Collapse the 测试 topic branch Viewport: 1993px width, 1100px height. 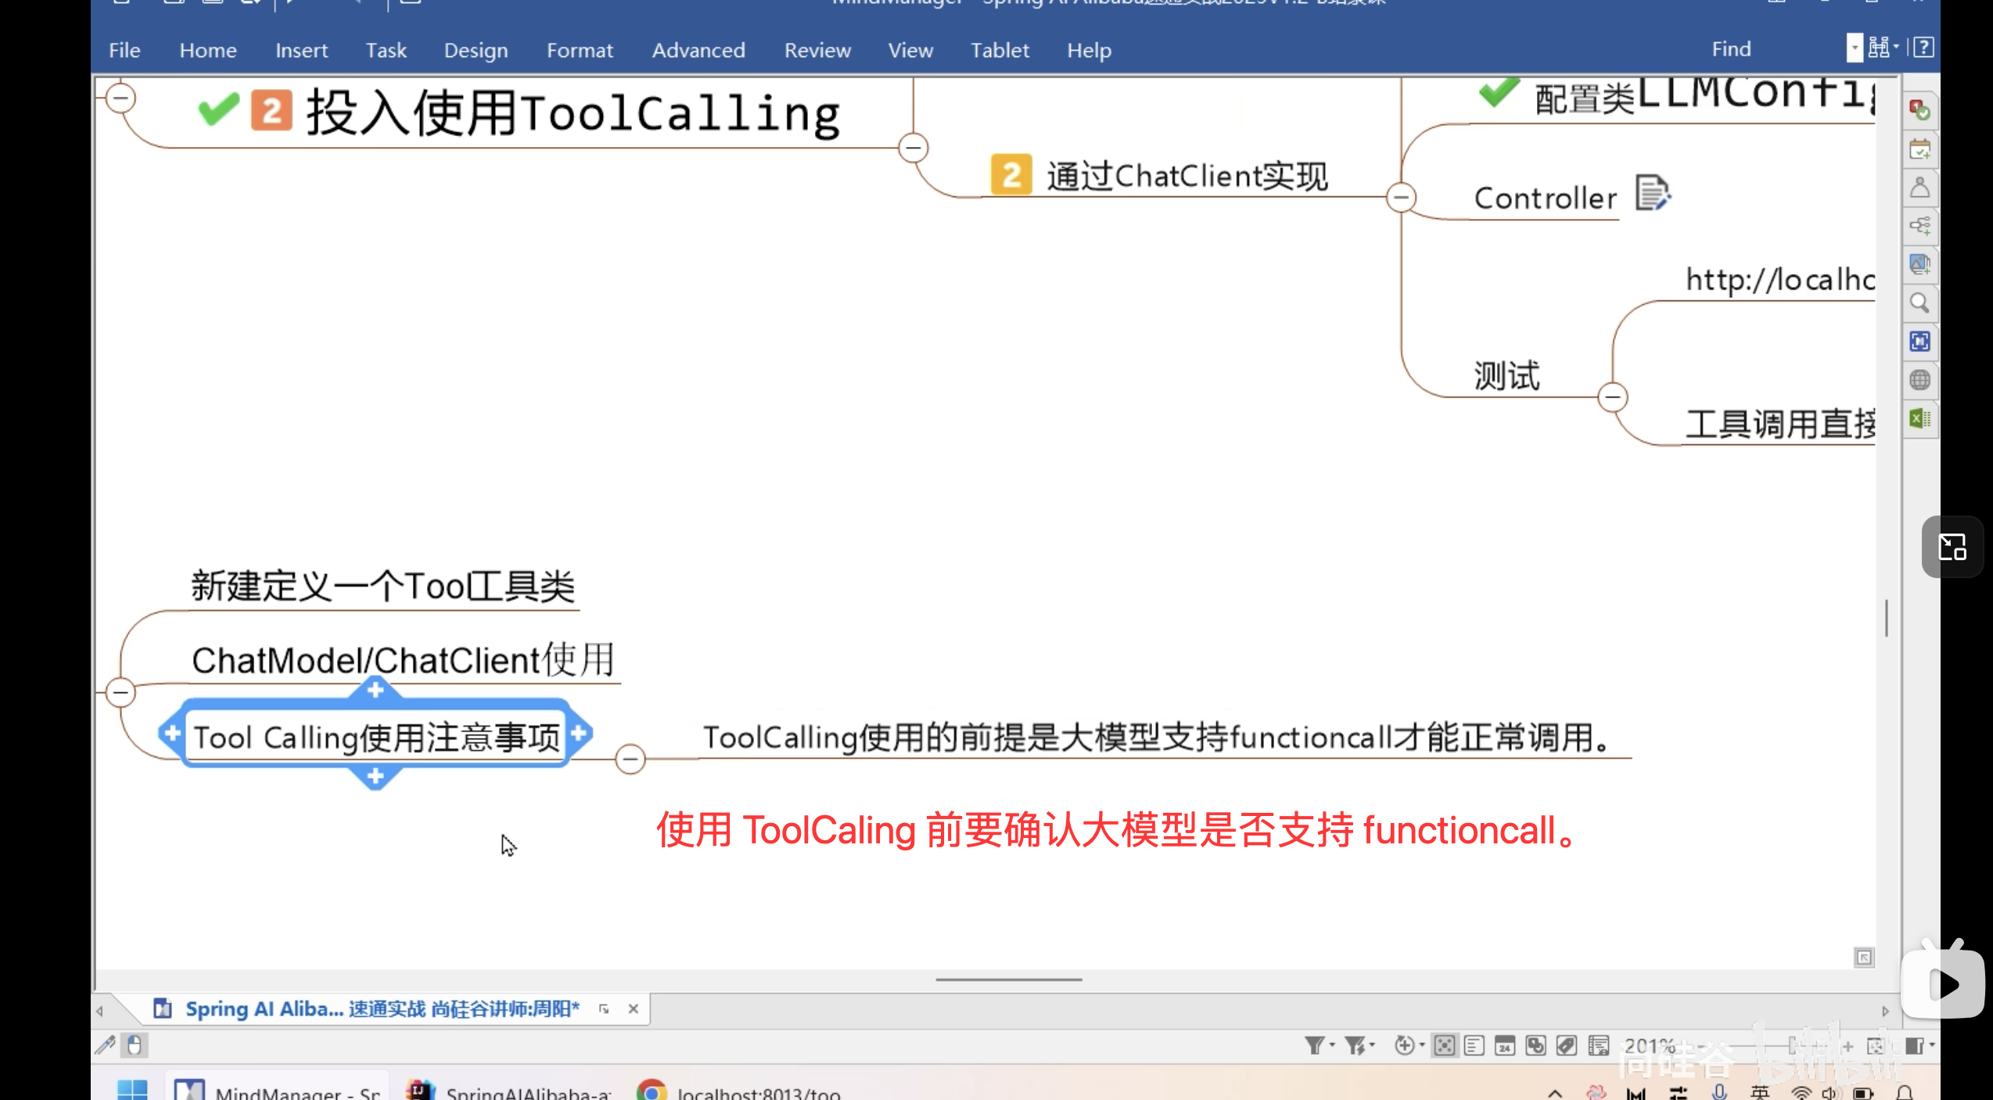click(1612, 397)
